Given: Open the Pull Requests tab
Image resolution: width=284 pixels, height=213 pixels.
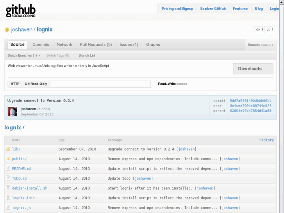Looking at the screenshot, I should [96, 45].
